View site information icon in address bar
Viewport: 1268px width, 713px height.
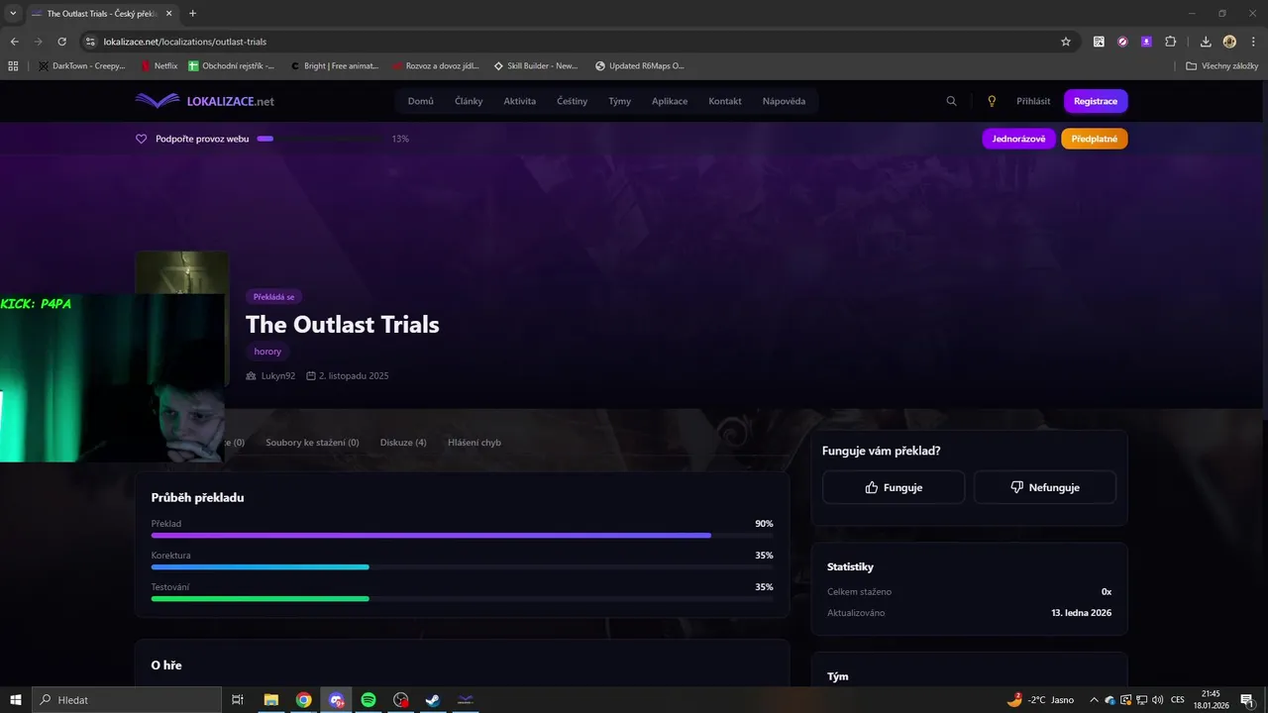[x=90, y=42]
